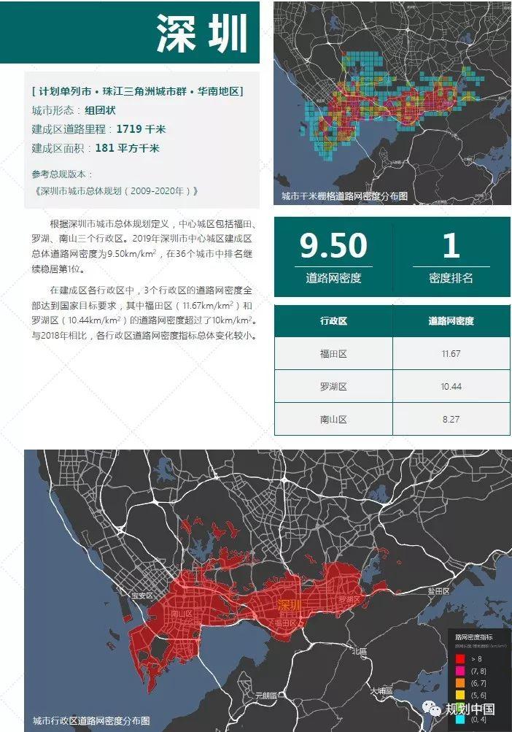
Task: Click the 城市千米栅格道路网密度分布图 caption
Action: pos(344,196)
